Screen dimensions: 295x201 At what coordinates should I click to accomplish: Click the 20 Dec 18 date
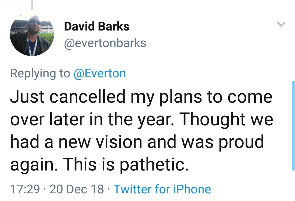point(77,189)
